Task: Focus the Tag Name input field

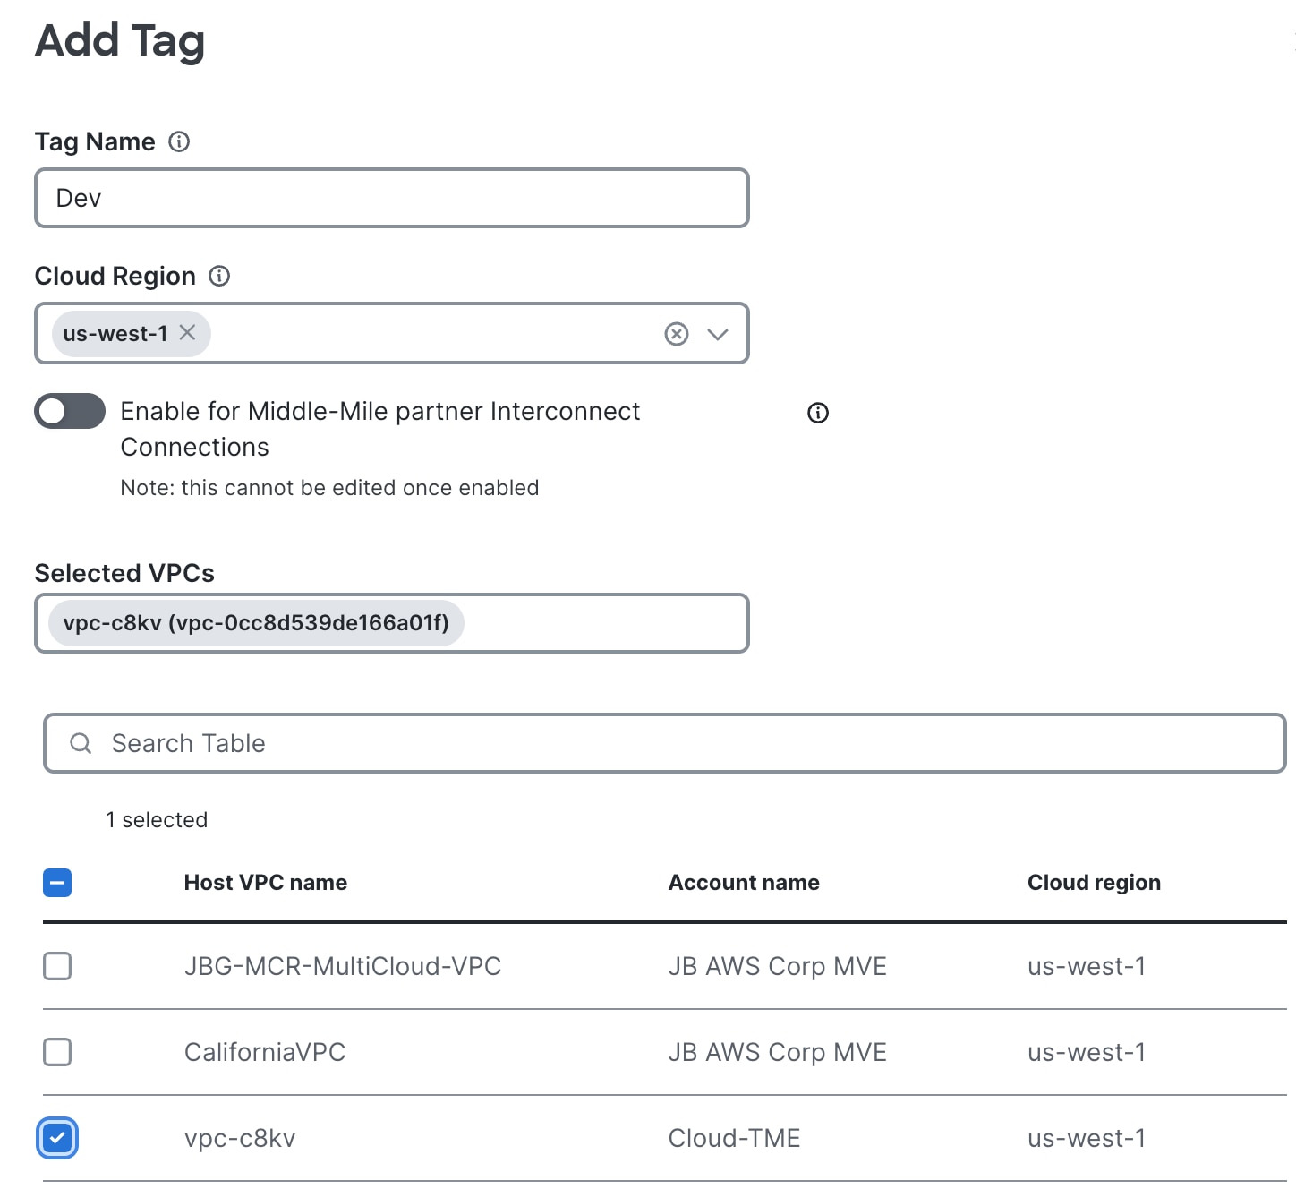Action: click(392, 198)
